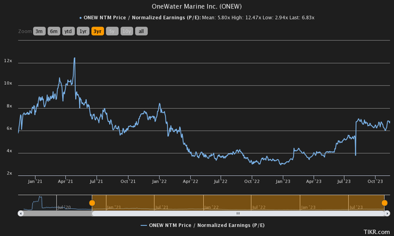This screenshot has height=236, width=394.
Task: Click the Mean: 5.80x statistic
Action: 216,18
